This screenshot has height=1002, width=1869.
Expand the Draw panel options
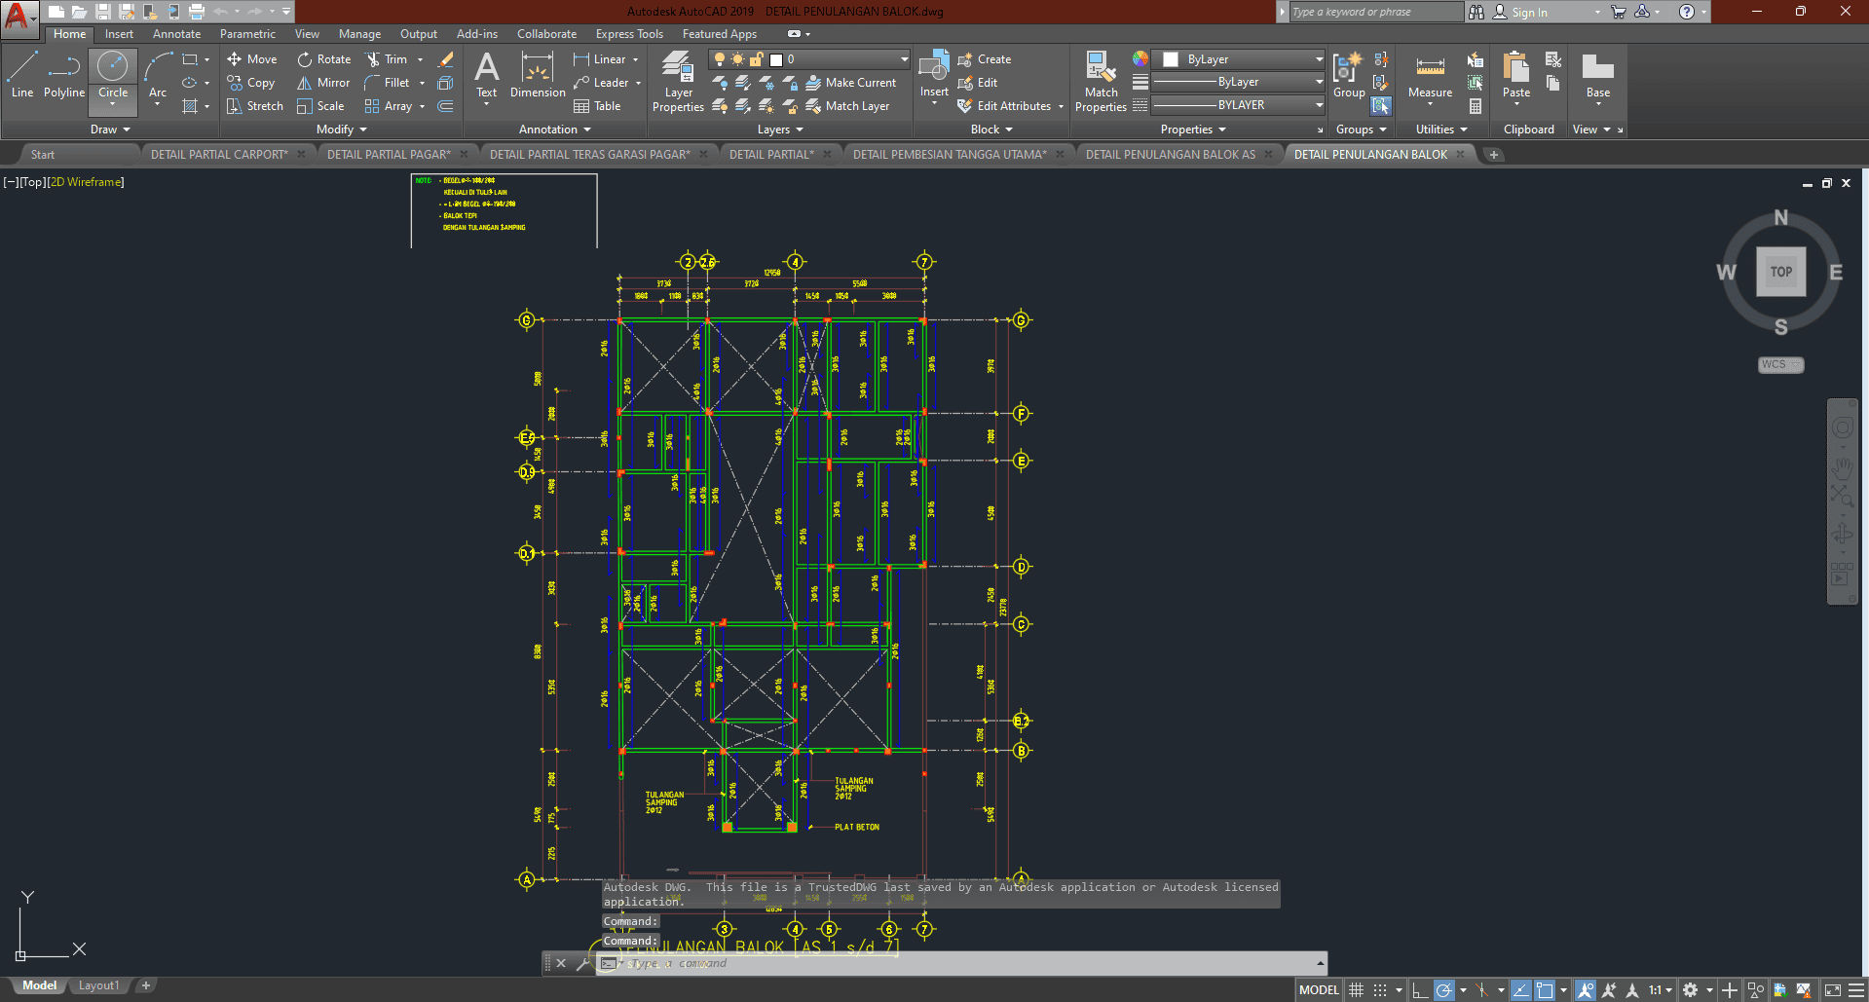[x=110, y=130]
